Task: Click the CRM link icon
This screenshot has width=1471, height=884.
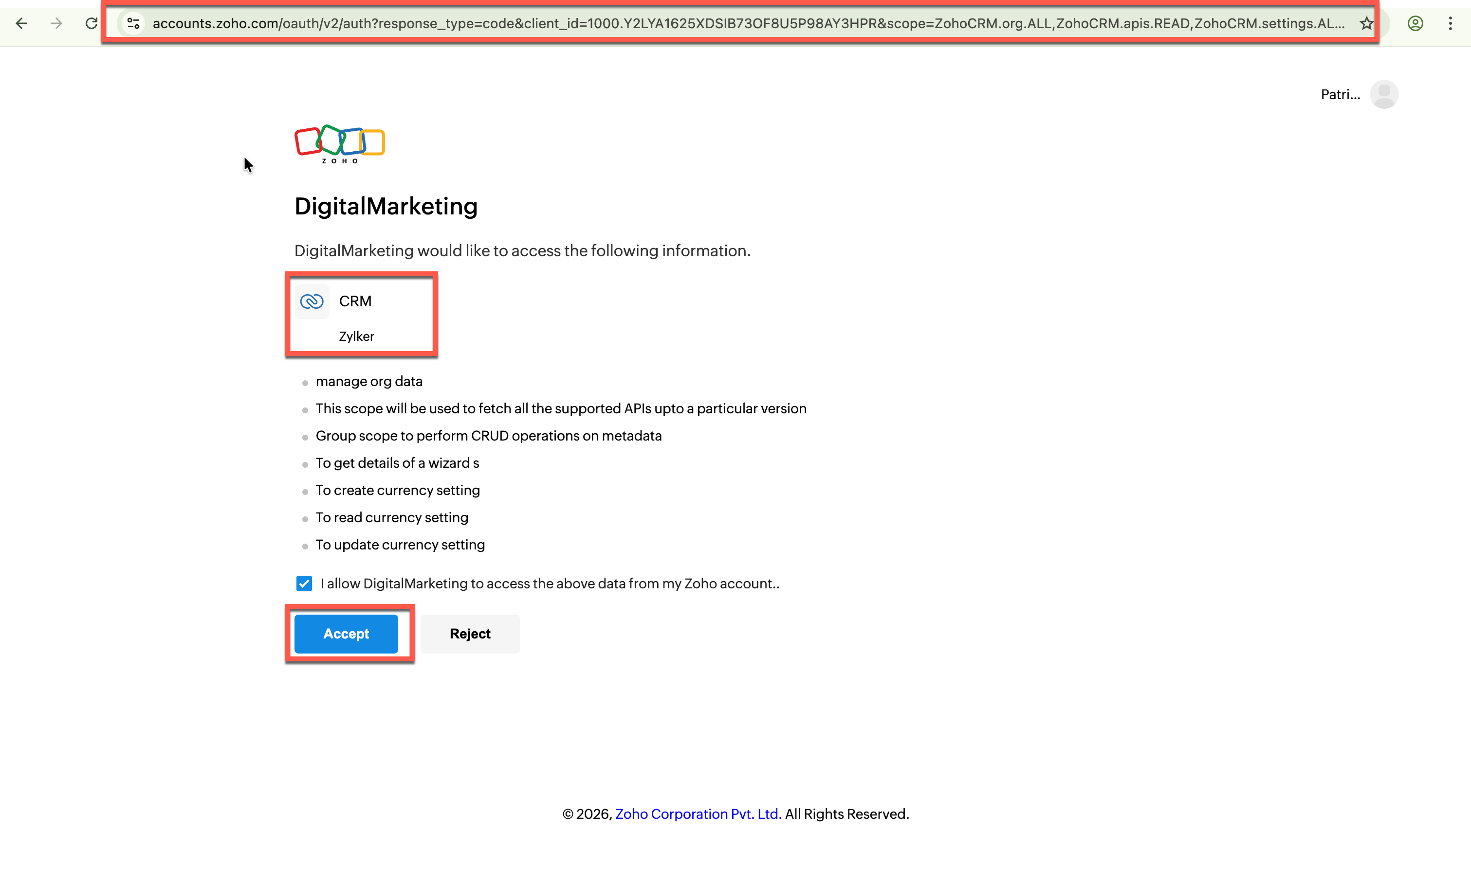Action: (x=312, y=301)
